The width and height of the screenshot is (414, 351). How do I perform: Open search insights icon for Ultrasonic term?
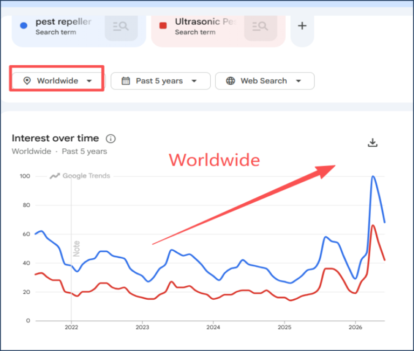(260, 26)
